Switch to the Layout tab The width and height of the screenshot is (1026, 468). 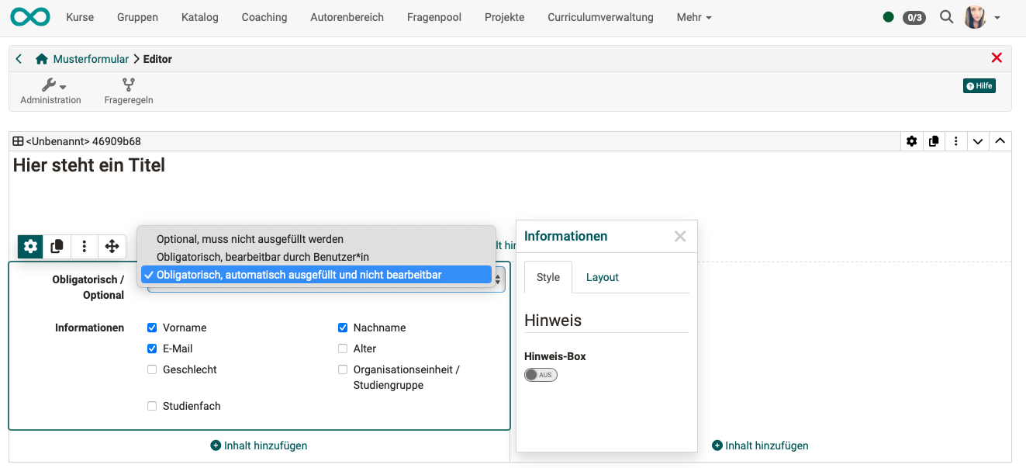coord(602,277)
